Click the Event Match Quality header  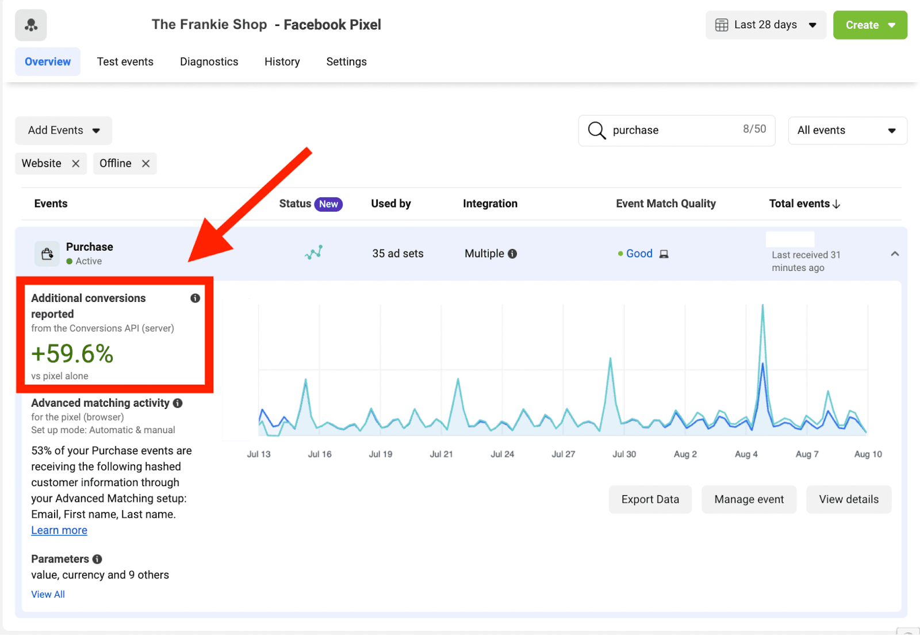(666, 204)
